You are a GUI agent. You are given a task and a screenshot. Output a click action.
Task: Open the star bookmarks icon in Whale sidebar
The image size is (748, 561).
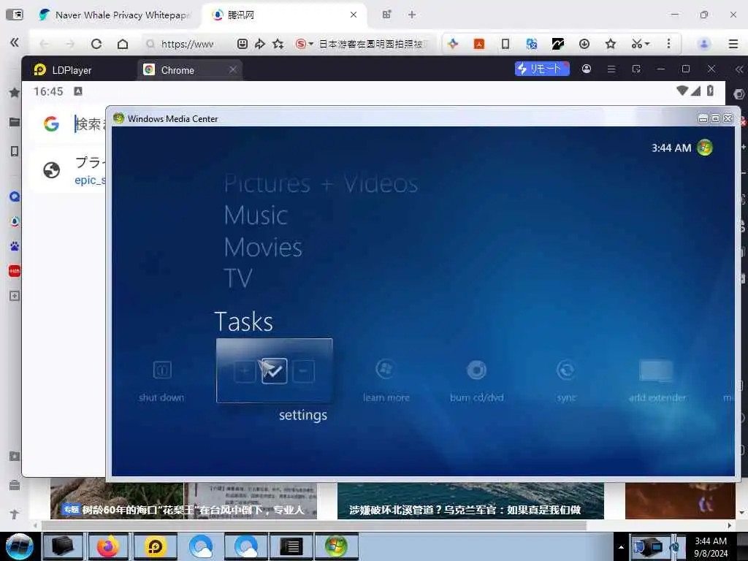[x=15, y=93]
